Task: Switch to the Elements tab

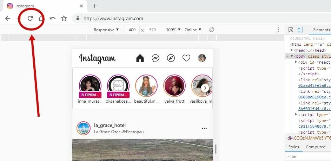Action: [x=321, y=30]
